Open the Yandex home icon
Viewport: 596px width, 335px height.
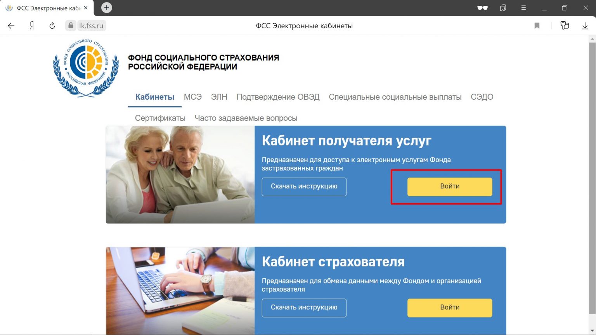(x=32, y=26)
